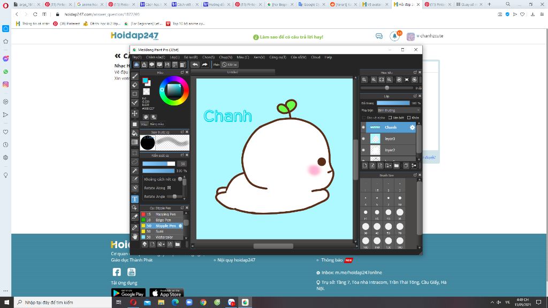This screenshot has height=308, width=548.
Task: Click the floppy disk save icon
Action: pos(167,65)
